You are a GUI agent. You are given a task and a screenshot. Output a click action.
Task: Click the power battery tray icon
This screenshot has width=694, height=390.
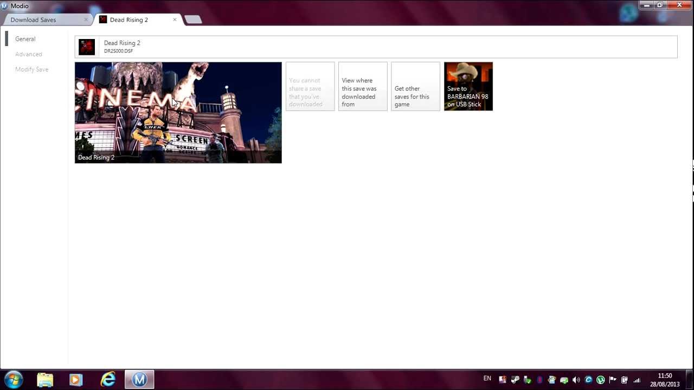tap(625, 380)
